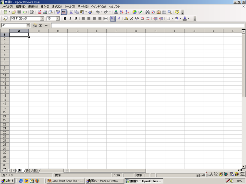
Task: Toggle Underline formatting button
Action: [76, 19]
